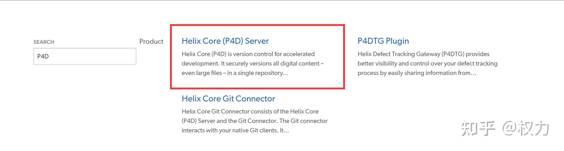Click the P4DTG Plugin result card
Viewport: 564px width, 151px height.
(427, 56)
